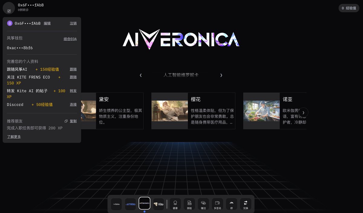Open the 赌注 staking icon
This screenshot has width=363, height=213.
(x=203, y=204)
